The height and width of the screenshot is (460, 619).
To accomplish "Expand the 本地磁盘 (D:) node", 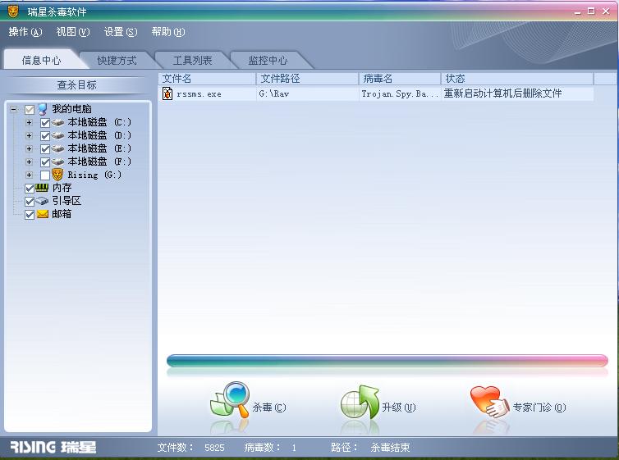I will pyautogui.click(x=29, y=135).
